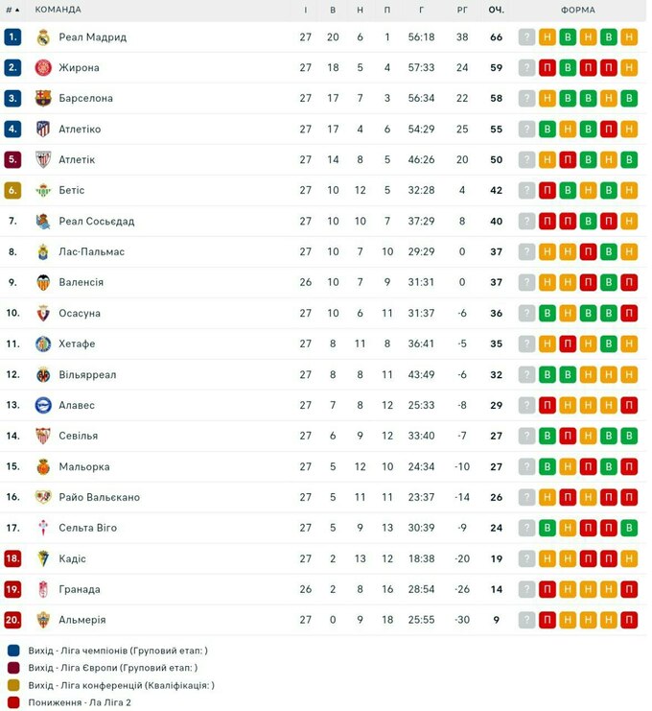Image resolution: width=652 pixels, height=711 pixels.
Task: Sort standings by the КОМАНДА column header
Action: click(x=58, y=10)
